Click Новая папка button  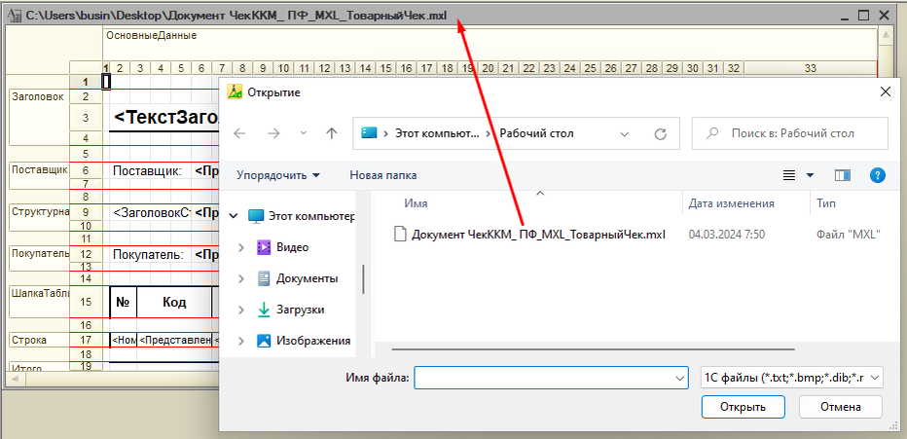pyautogui.click(x=382, y=175)
